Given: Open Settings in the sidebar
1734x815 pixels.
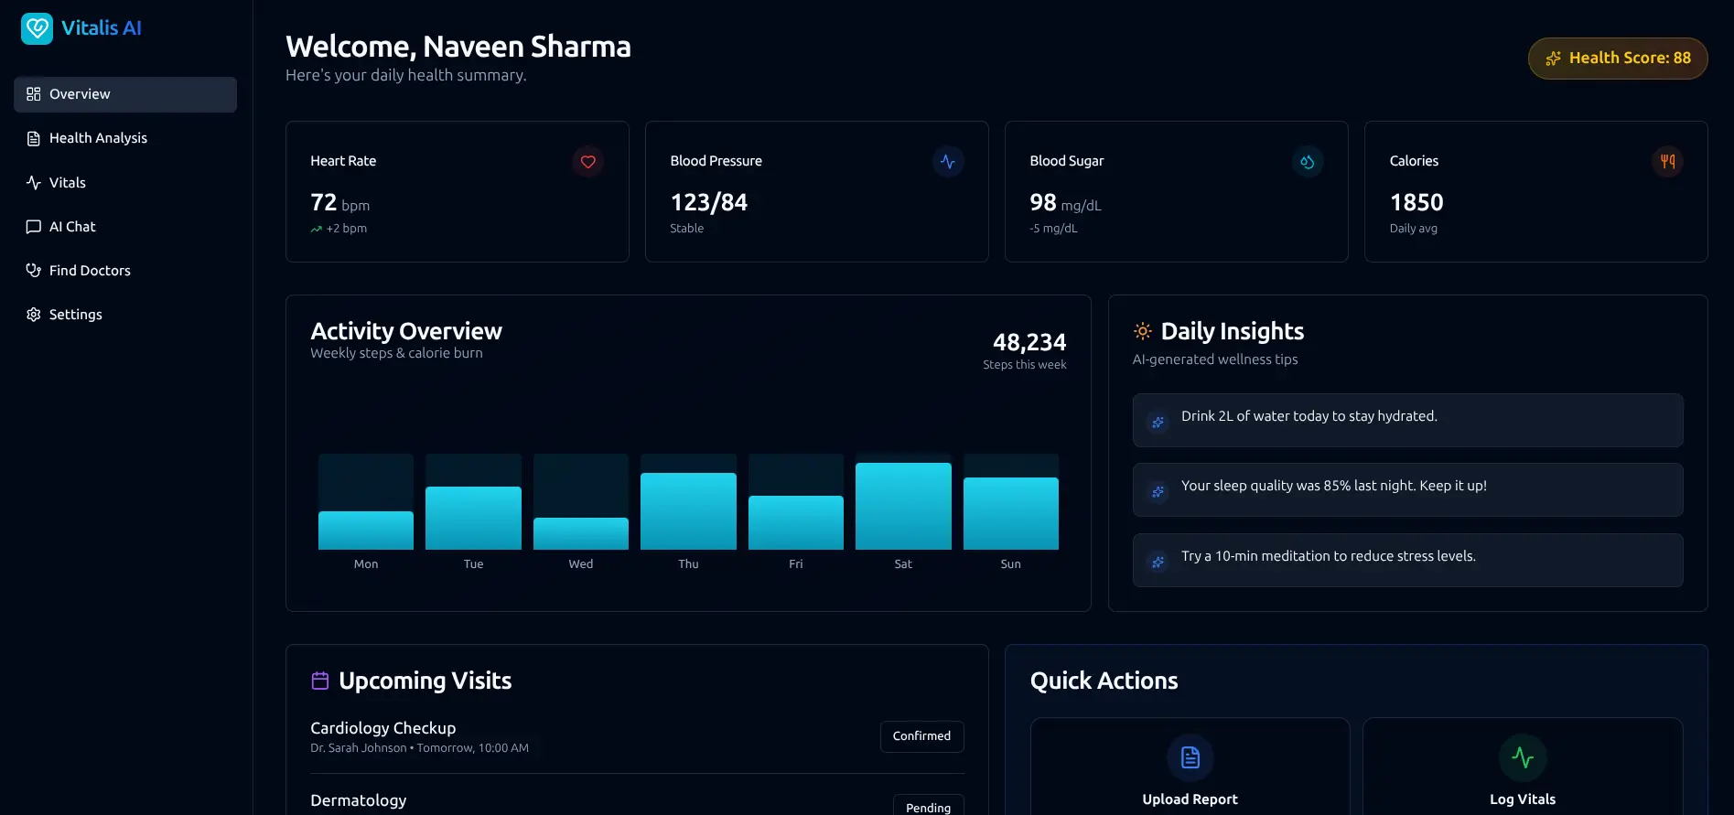Looking at the screenshot, I should pos(75,315).
